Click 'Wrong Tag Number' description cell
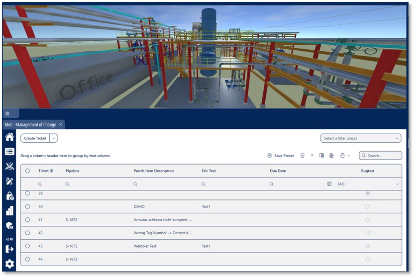The width and height of the screenshot is (415, 278). pos(163,233)
